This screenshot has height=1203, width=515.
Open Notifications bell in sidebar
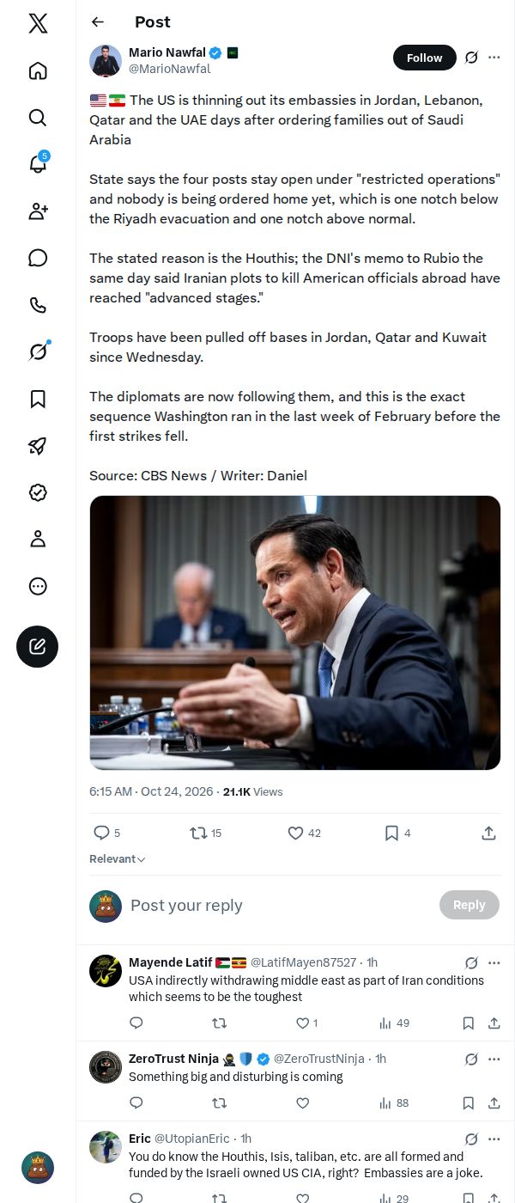click(38, 164)
